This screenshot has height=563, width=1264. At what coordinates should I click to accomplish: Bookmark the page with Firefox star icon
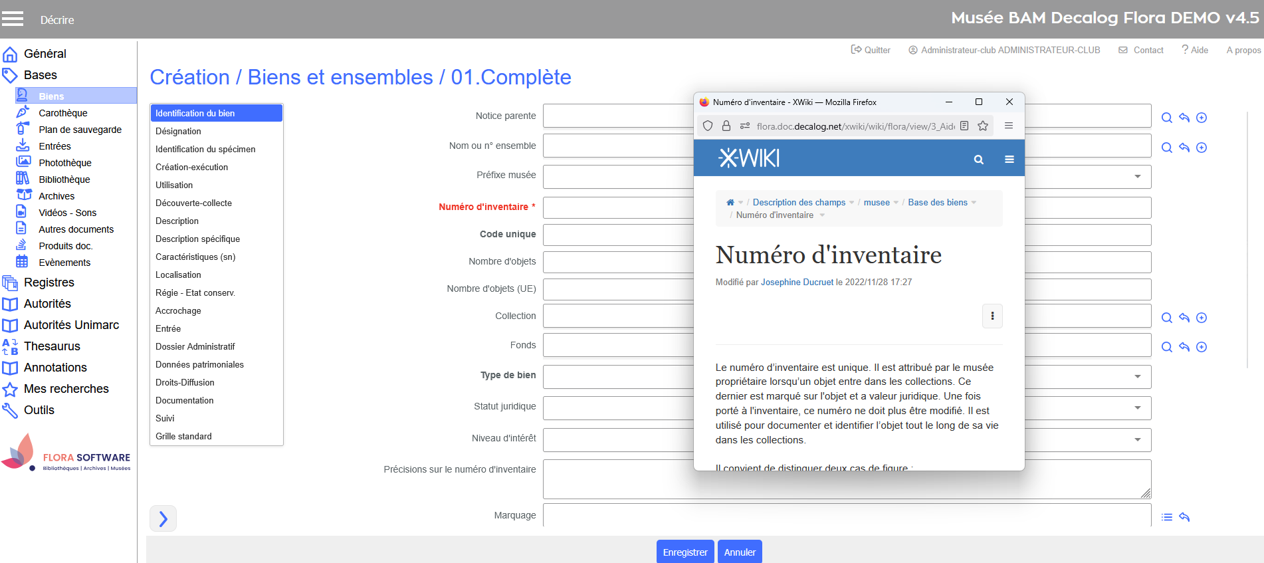point(982,126)
